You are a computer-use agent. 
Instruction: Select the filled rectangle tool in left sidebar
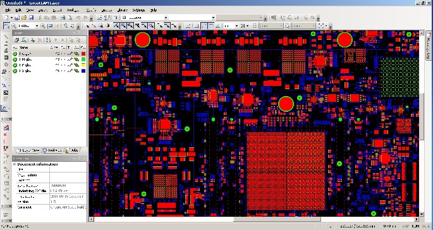(x=6, y=57)
